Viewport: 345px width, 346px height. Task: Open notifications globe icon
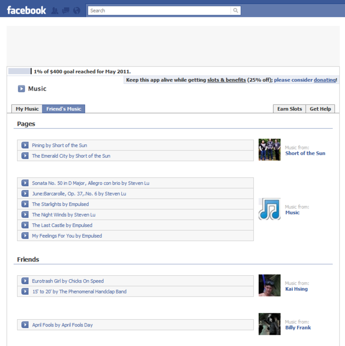click(x=77, y=10)
